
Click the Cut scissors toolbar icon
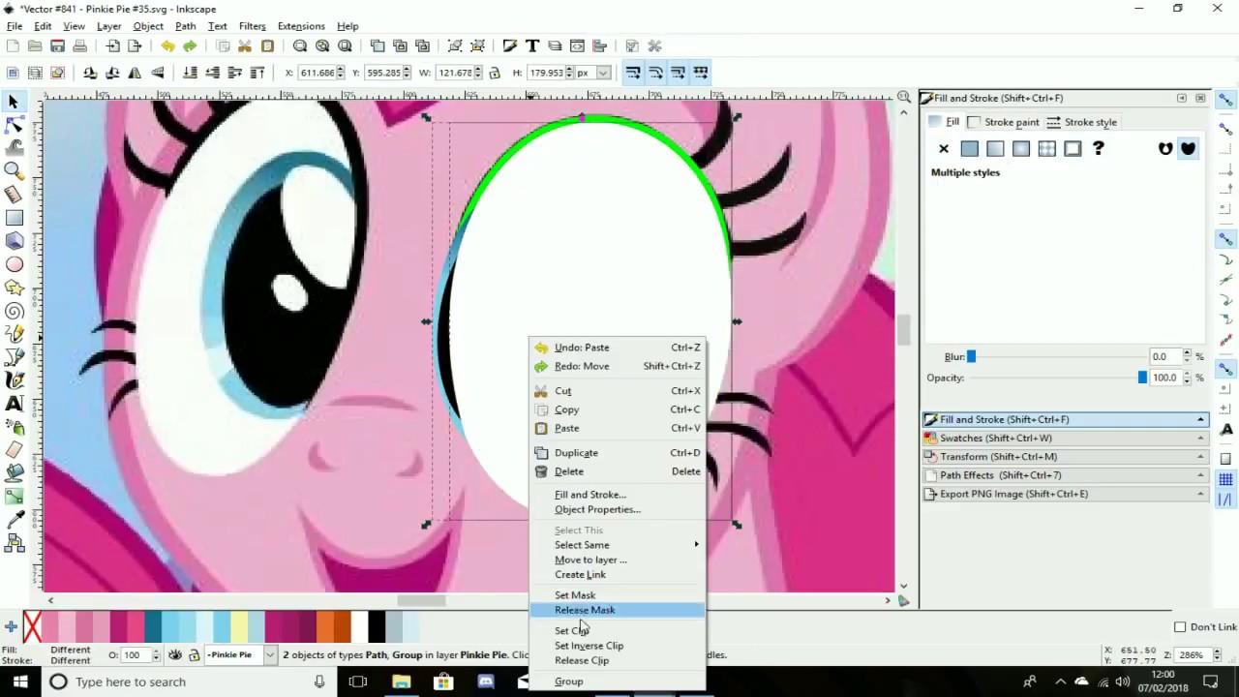point(245,45)
